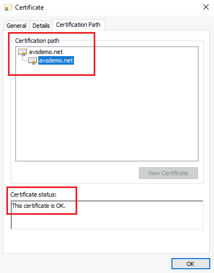This screenshot has width=214, height=273.
Task: Click blank tab page area below status box
Action: click(x=106, y=241)
